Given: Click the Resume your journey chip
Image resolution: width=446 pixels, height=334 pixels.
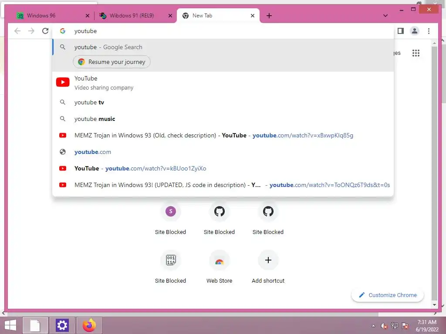Looking at the screenshot, I should point(111,62).
